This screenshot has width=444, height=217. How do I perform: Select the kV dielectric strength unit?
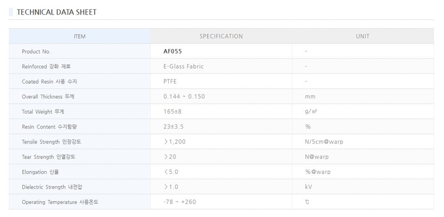[x=309, y=187]
